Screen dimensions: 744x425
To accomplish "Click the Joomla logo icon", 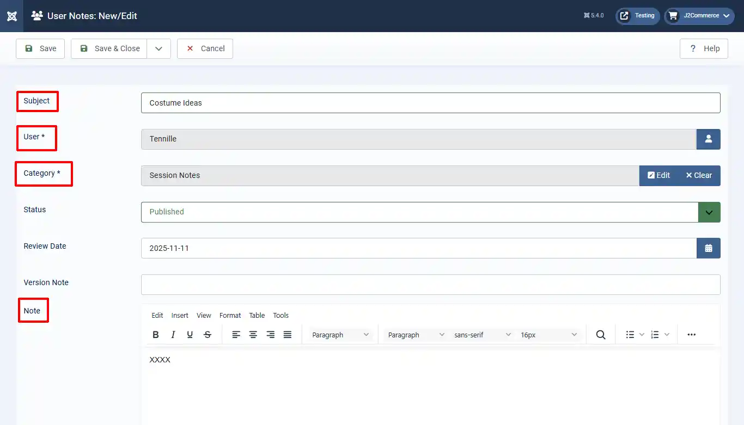I will pyautogui.click(x=11, y=16).
